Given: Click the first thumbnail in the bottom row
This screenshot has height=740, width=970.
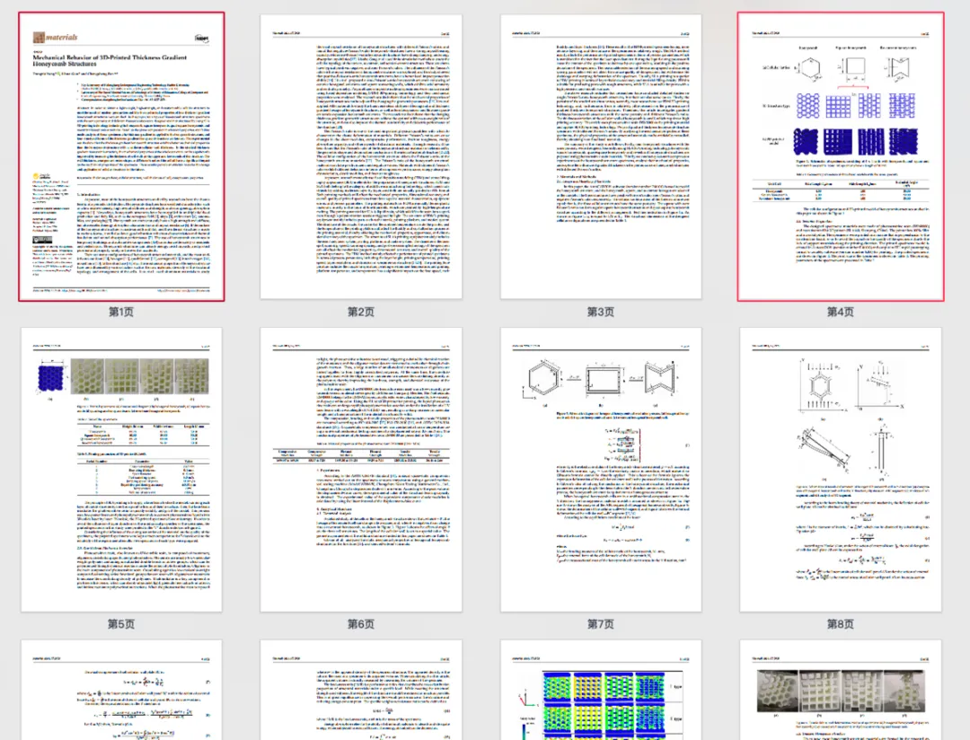Looking at the screenshot, I should click(121, 692).
